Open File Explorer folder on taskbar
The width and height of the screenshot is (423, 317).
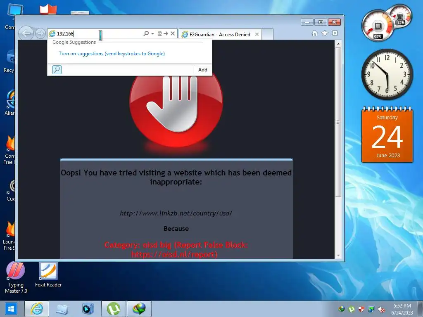coord(62,309)
